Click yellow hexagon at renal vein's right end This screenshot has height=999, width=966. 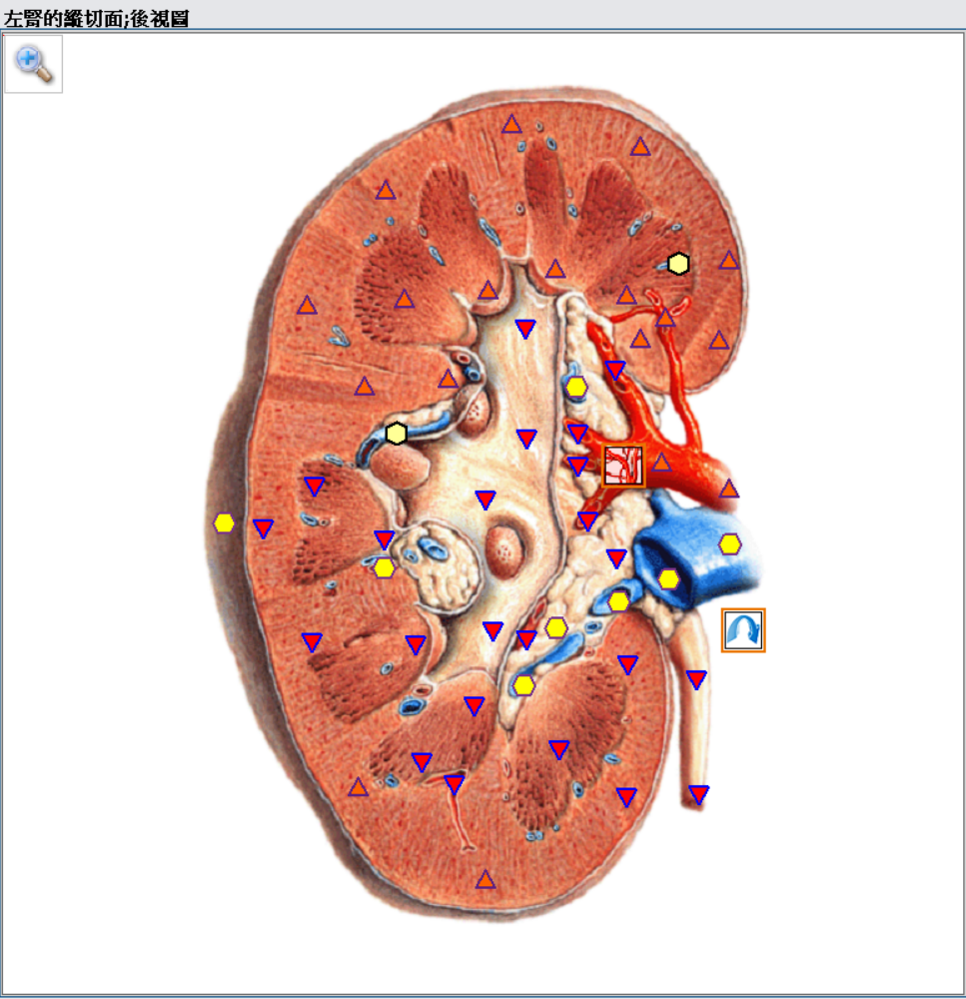click(730, 543)
